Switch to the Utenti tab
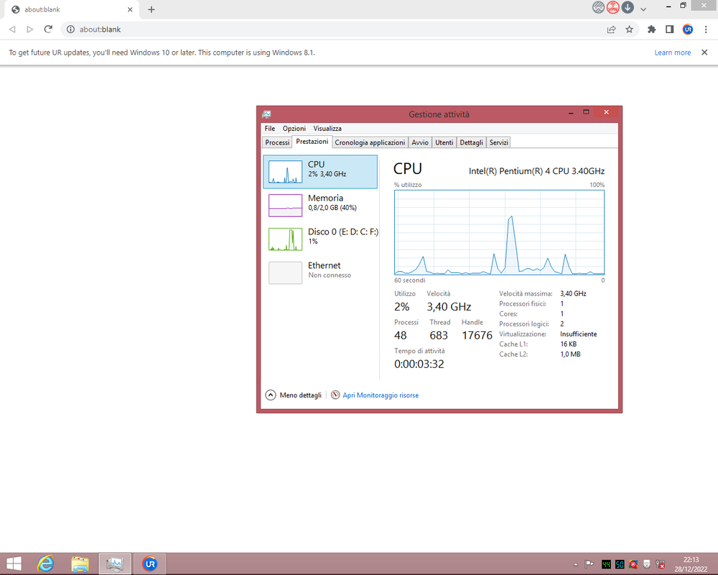 coord(444,142)
